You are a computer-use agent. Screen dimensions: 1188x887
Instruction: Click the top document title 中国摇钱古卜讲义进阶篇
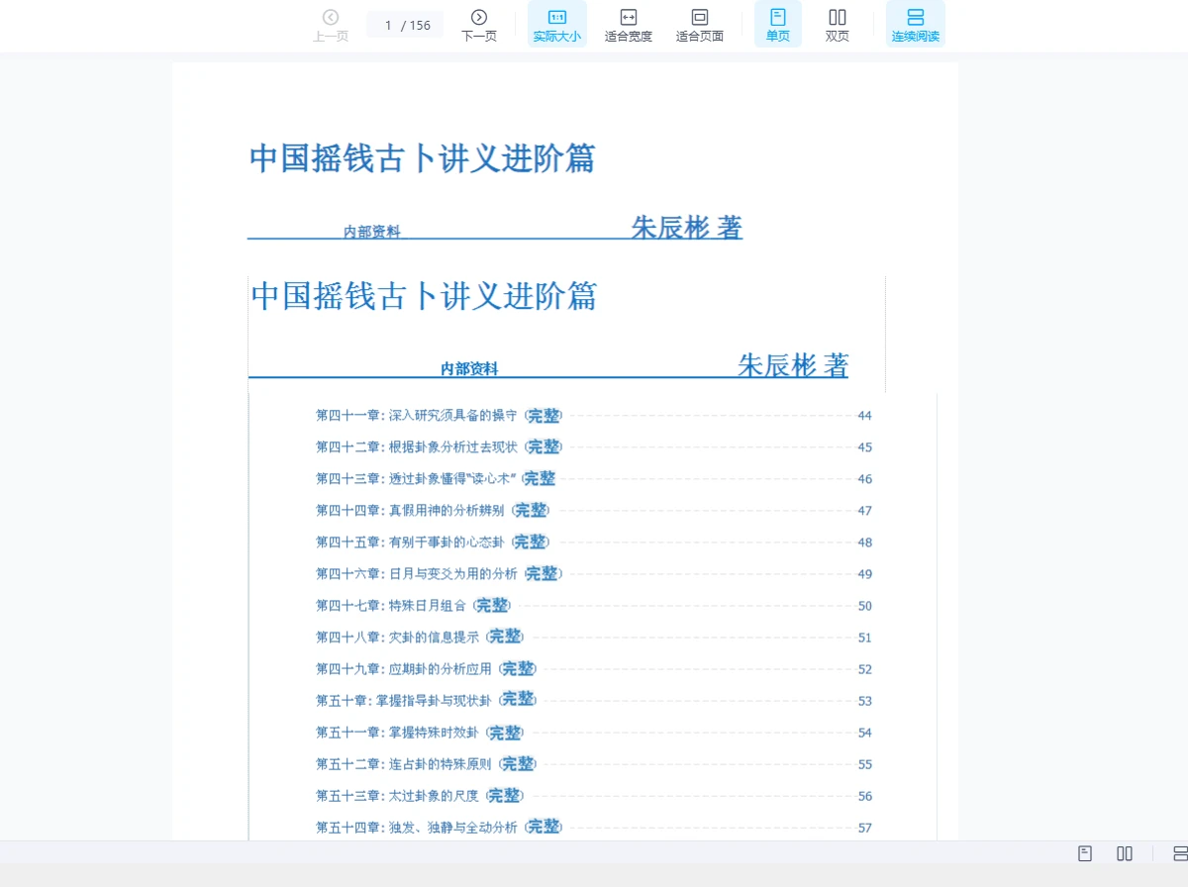422,158
